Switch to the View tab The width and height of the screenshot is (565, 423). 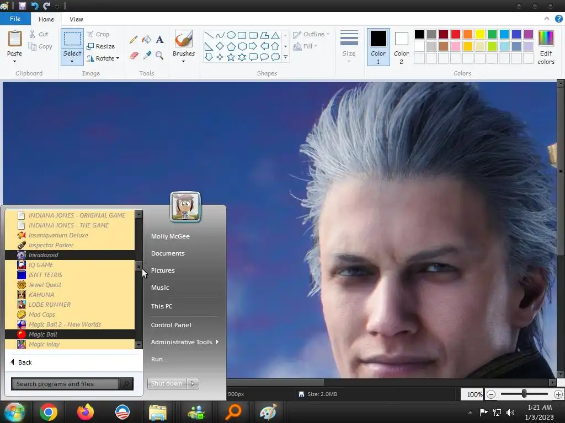76,19
